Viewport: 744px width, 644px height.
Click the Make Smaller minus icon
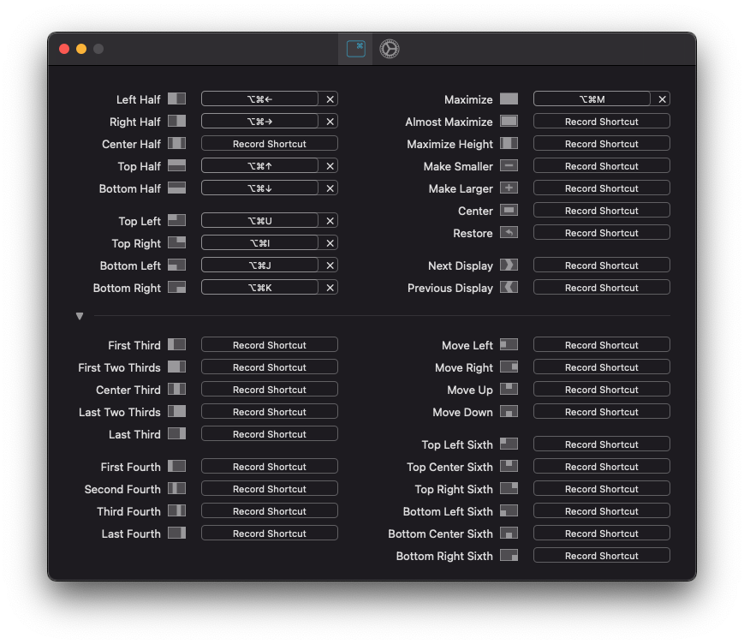(509, 166)
